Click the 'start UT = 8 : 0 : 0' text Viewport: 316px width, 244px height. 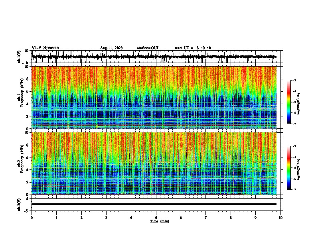click(193, 48)
